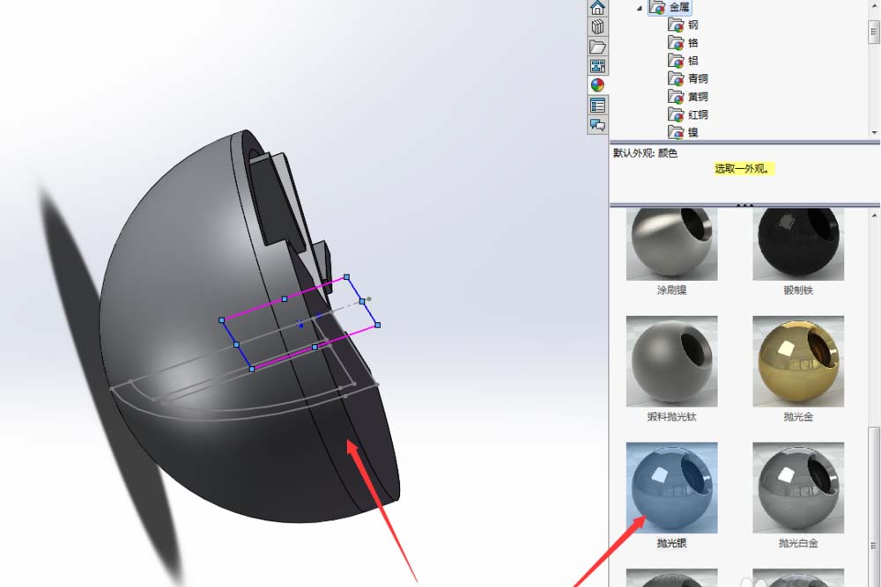
Task: Collapse the 金属 folder triangle
Action: pyautogui.click(x=640, y=8)
